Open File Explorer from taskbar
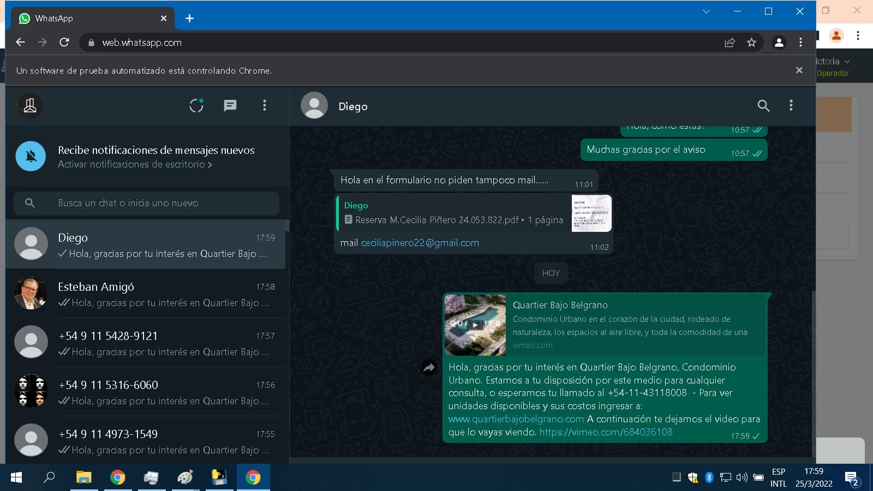This screenshot has width=873, height=491. [83, 477]
